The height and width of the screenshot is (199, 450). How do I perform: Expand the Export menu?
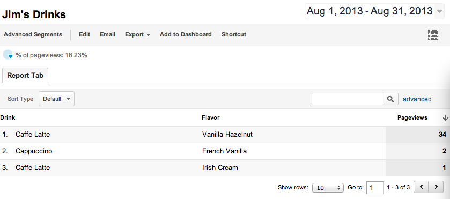coord(137,34)
